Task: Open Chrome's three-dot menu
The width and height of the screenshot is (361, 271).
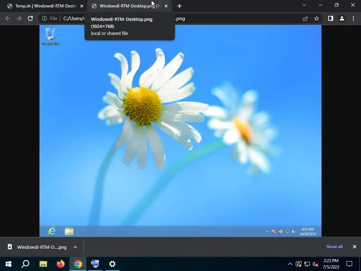Action: 353,18
